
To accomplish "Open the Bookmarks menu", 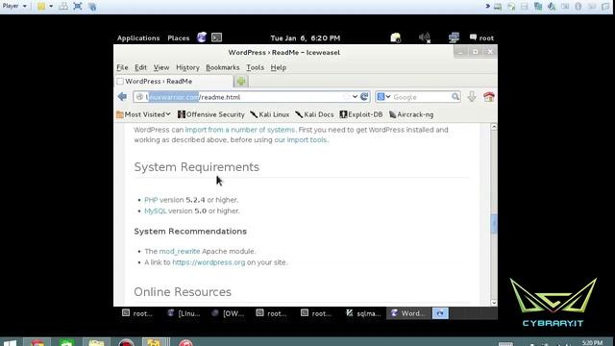I will (222, 67).
